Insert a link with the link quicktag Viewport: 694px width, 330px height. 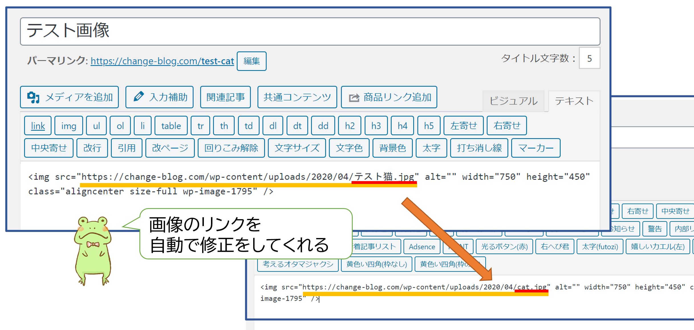click(x=38, y=126)
